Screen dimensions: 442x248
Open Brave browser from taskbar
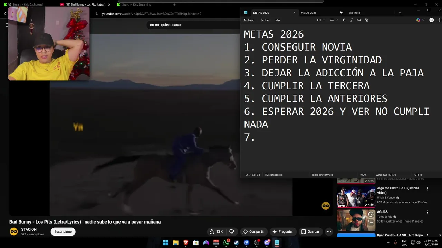click(x=186, y=242)
